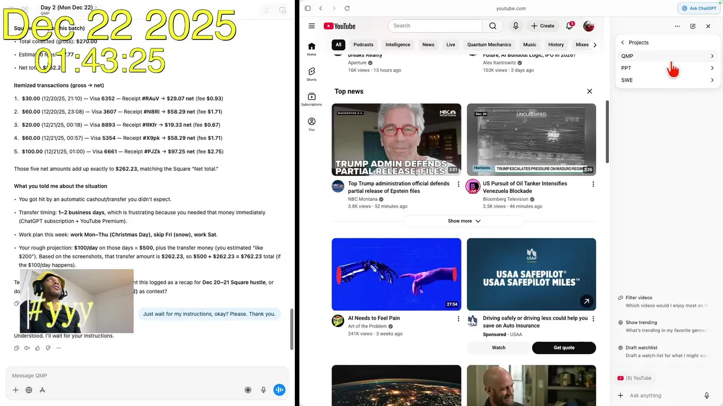723x406 pixels.
Task: Open menu for Epstein files video
Action: click(458, 184)
